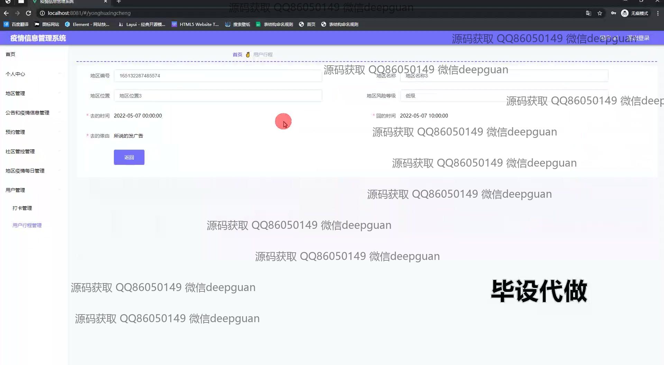Viewport: 664px width, 365px height.
Task: Open the 搜索壁纸 bookmark
Action: point(238,24)
